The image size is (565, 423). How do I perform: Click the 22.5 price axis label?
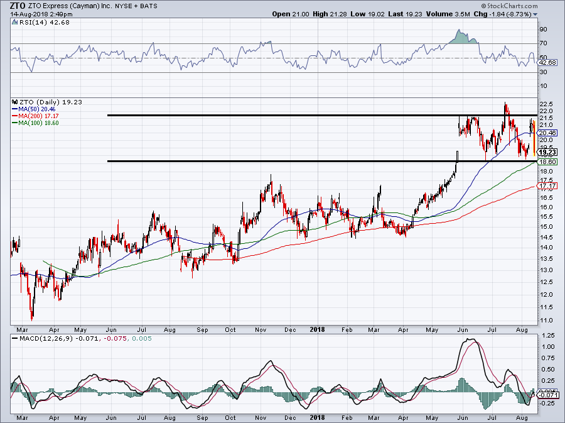tap(546, 104)
